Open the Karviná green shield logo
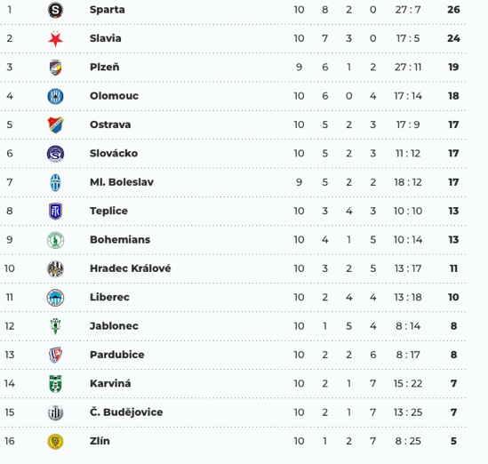The image size is (488, 464). [55, 384]
